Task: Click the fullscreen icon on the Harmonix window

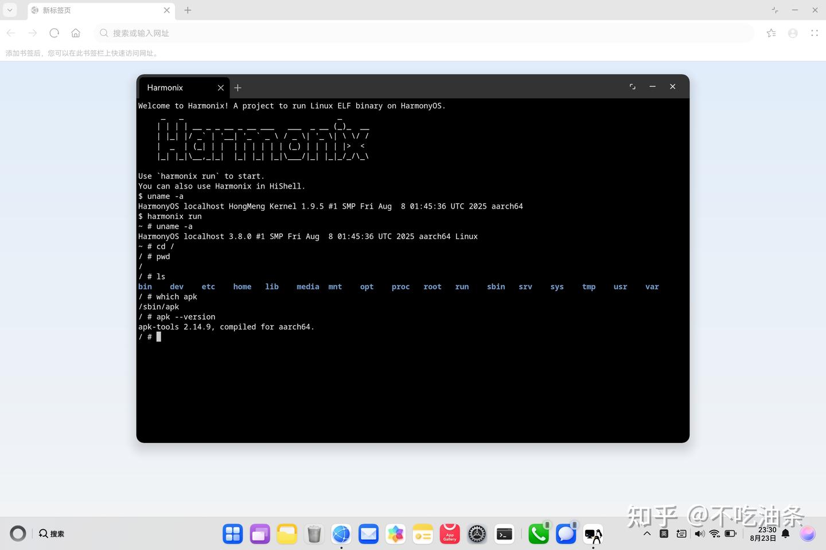Action: [632, 87]
